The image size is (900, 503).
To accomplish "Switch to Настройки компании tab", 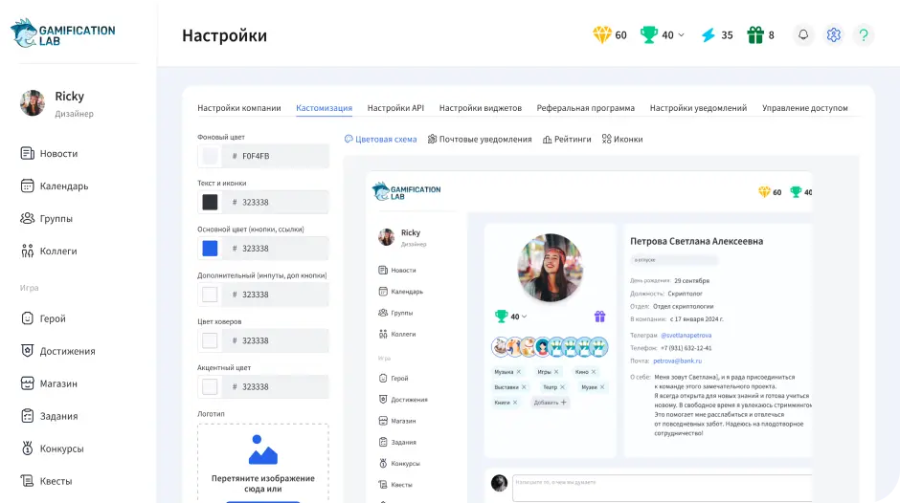I will [x=239, y=108].
